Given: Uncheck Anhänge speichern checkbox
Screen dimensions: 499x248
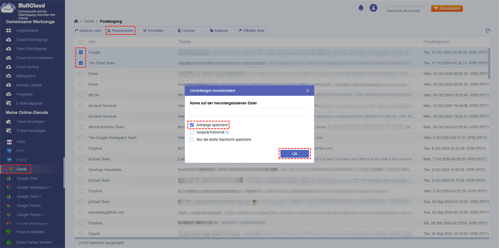Looking at the screenshot, I should point(192,125).
